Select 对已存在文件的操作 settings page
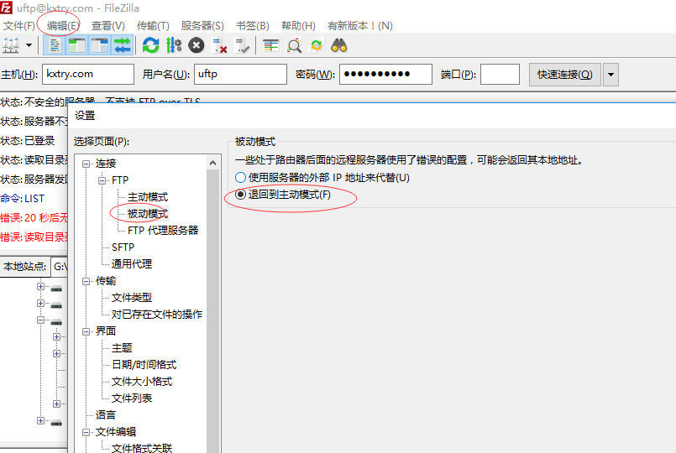 (157, 315)
